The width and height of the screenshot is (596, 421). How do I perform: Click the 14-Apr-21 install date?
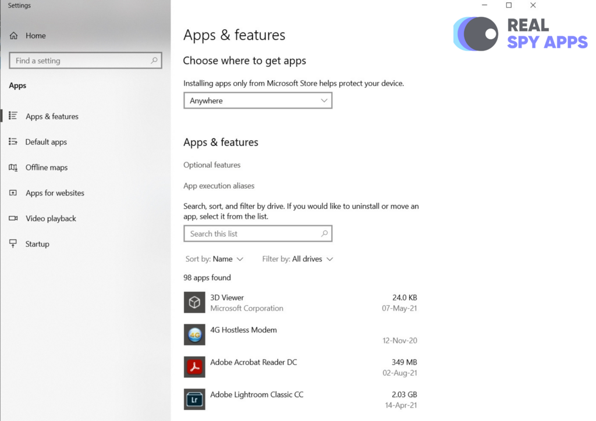[401, 405]
